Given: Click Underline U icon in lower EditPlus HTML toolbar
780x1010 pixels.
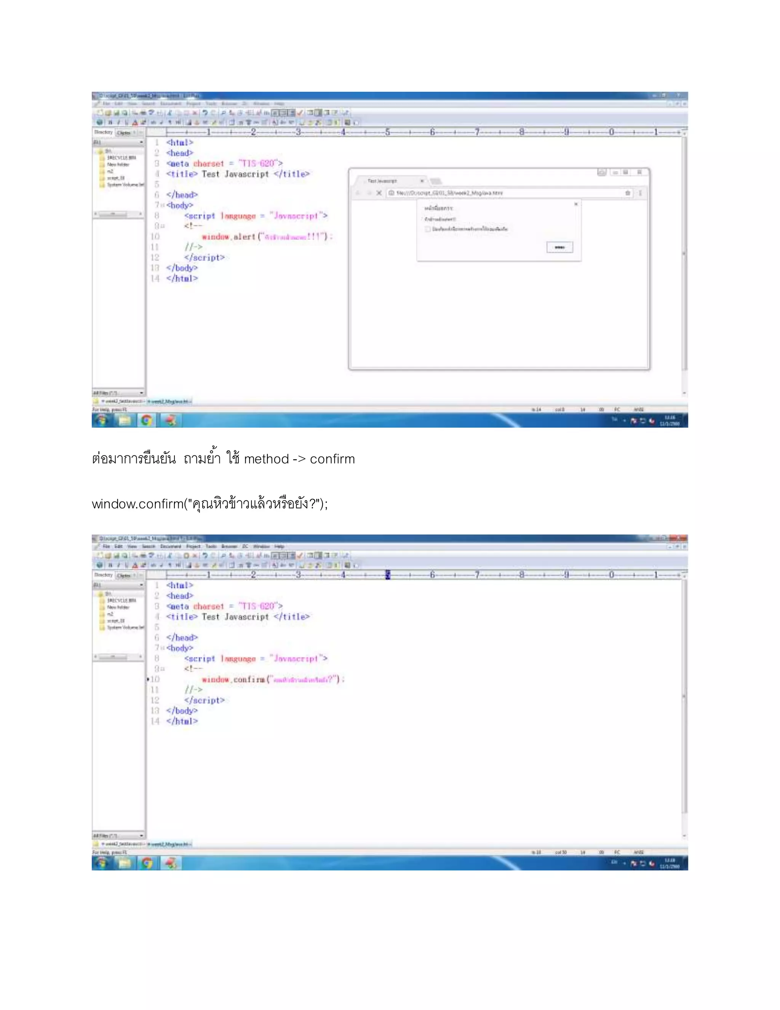Looking at the screenshot, I should 126,565.
